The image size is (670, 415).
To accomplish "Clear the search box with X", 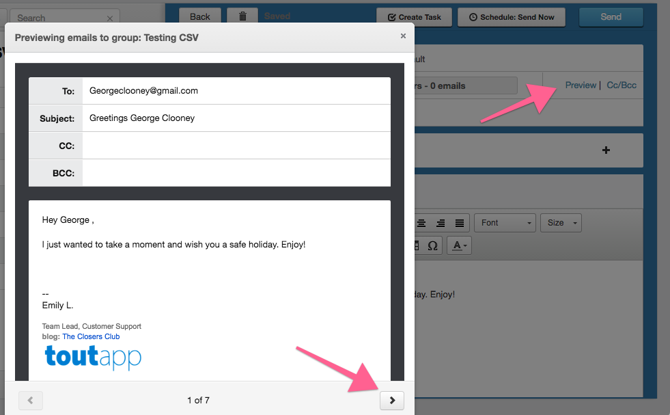I will coord(110,18).
